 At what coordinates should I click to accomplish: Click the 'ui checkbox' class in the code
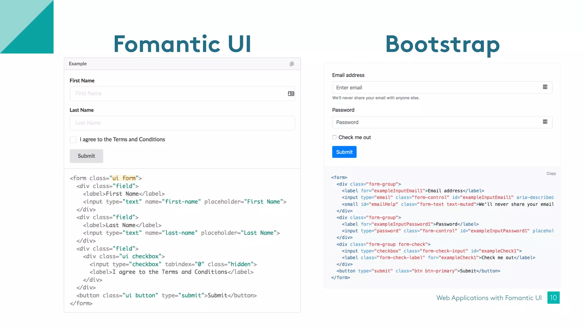coord(140,256)
